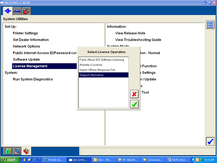The height and width of the screenshot is (163, 217).
Task: Cancel dialog with red X button
Action: 134,94
